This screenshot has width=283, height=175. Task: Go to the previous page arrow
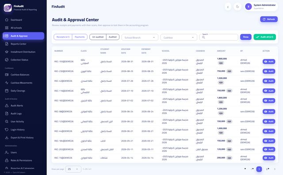point(252,169)
